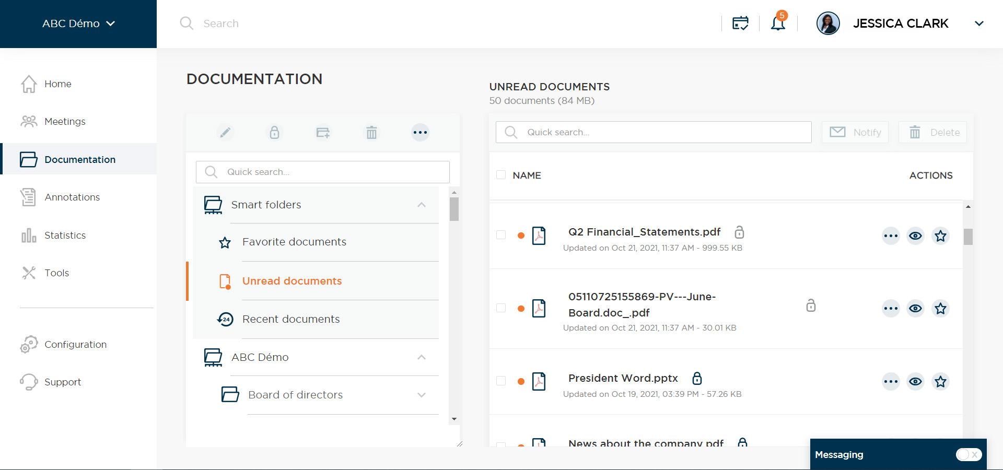
Task: Expand the Board of directors folder
Action: (x=422, y=395)
